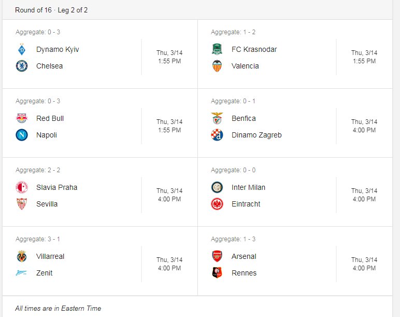Select the Eintracht eagle logo

(x=217, y=204)
